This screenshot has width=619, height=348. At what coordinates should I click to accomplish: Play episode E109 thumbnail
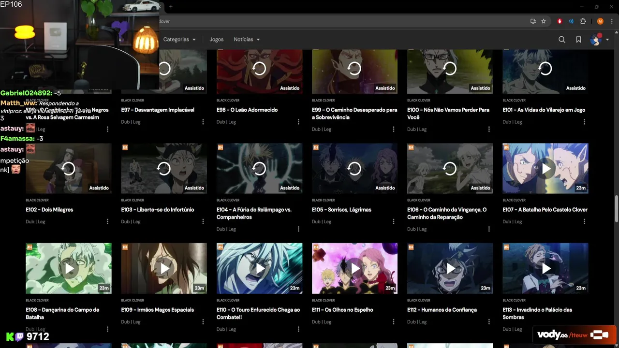pyautogui.click(x=164, y=268)
